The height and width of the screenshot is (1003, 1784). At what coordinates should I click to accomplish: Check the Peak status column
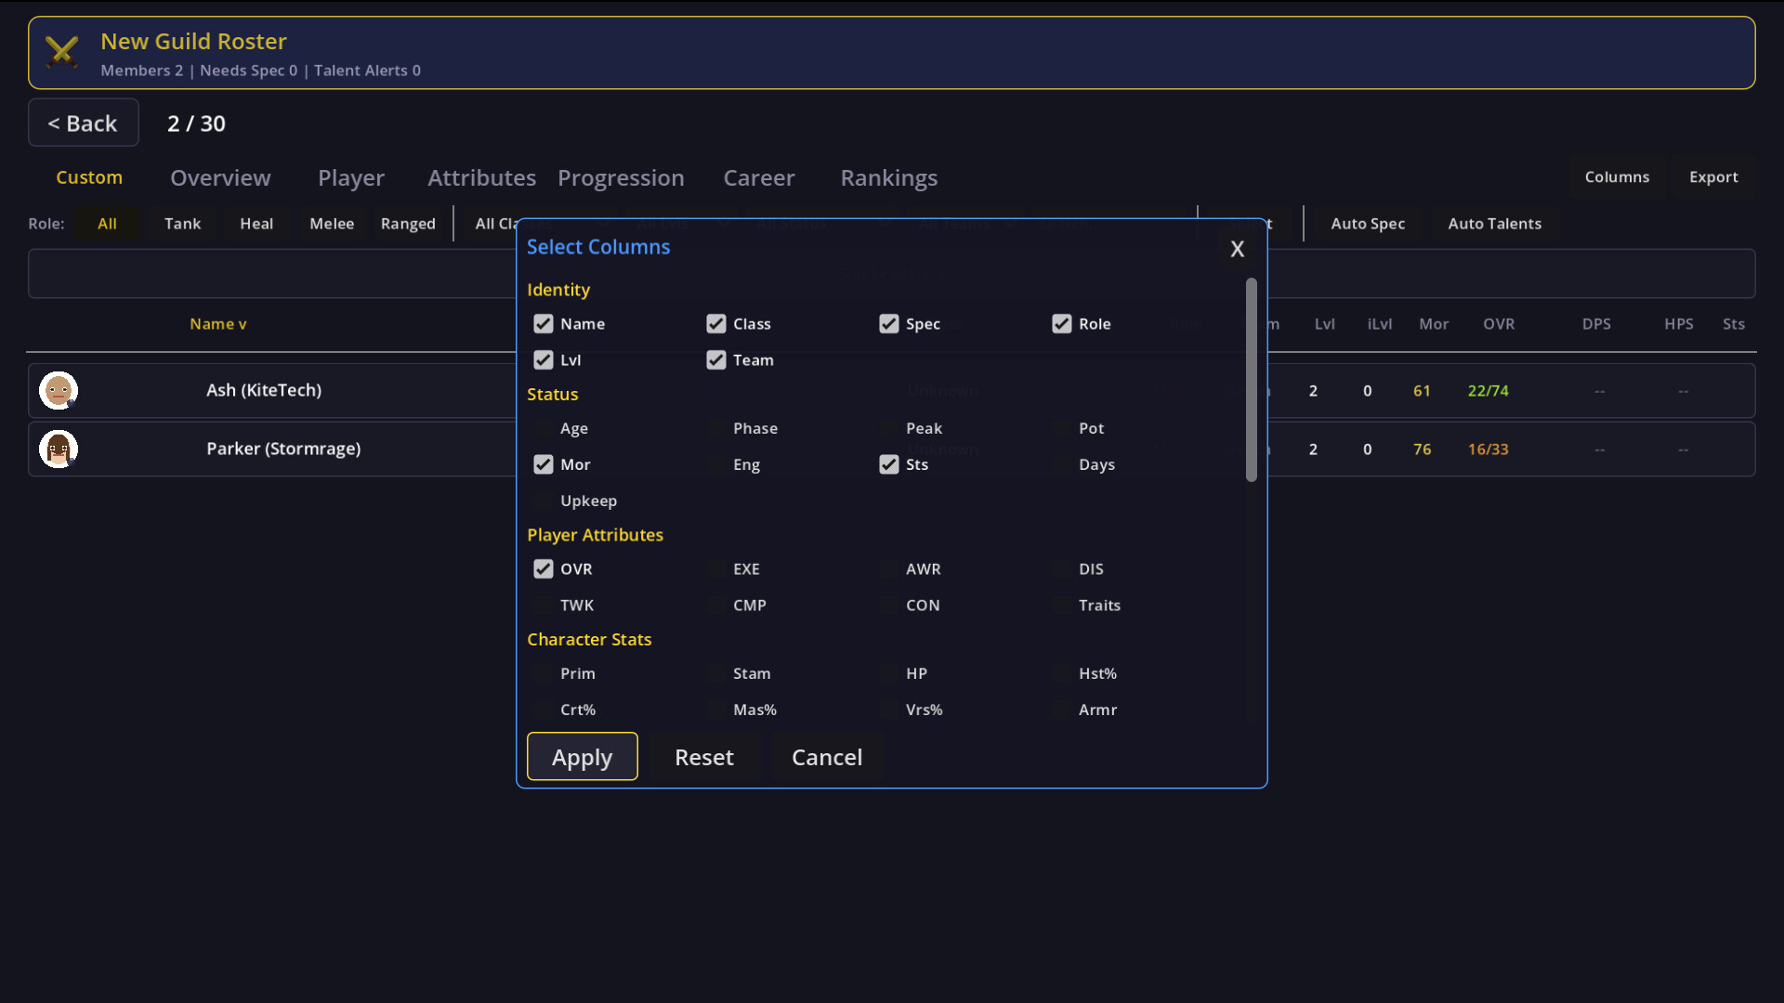pos(888,428)
